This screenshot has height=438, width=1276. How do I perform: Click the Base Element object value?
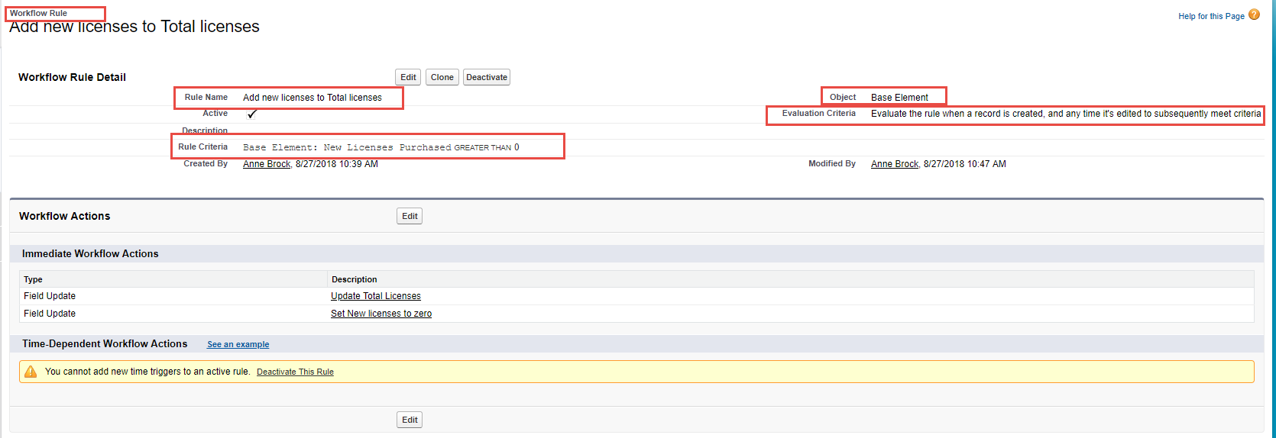click(899, 98)
